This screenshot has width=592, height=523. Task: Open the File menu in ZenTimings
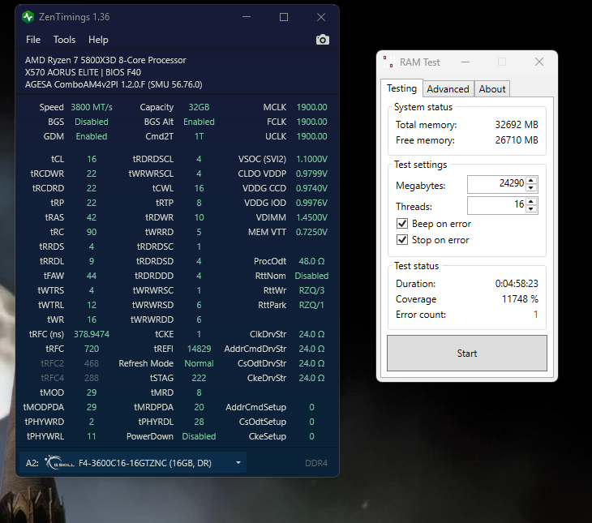click(33, 40)
